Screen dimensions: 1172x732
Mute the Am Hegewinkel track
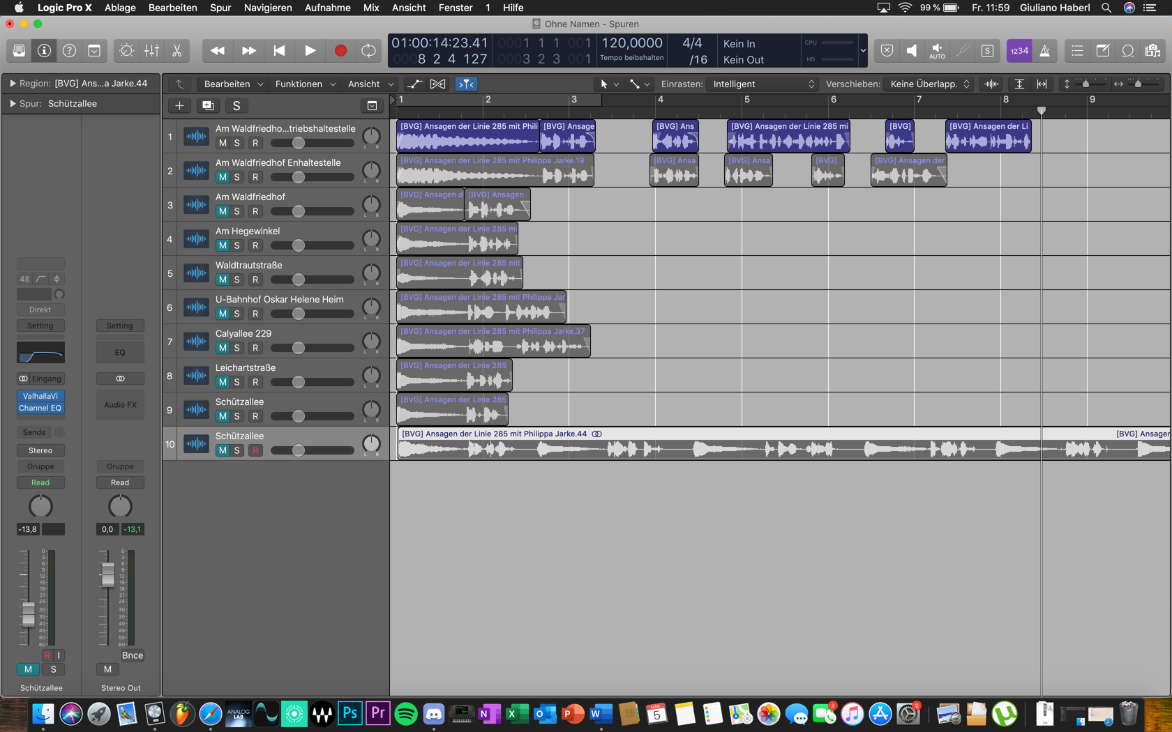(223, 245)
